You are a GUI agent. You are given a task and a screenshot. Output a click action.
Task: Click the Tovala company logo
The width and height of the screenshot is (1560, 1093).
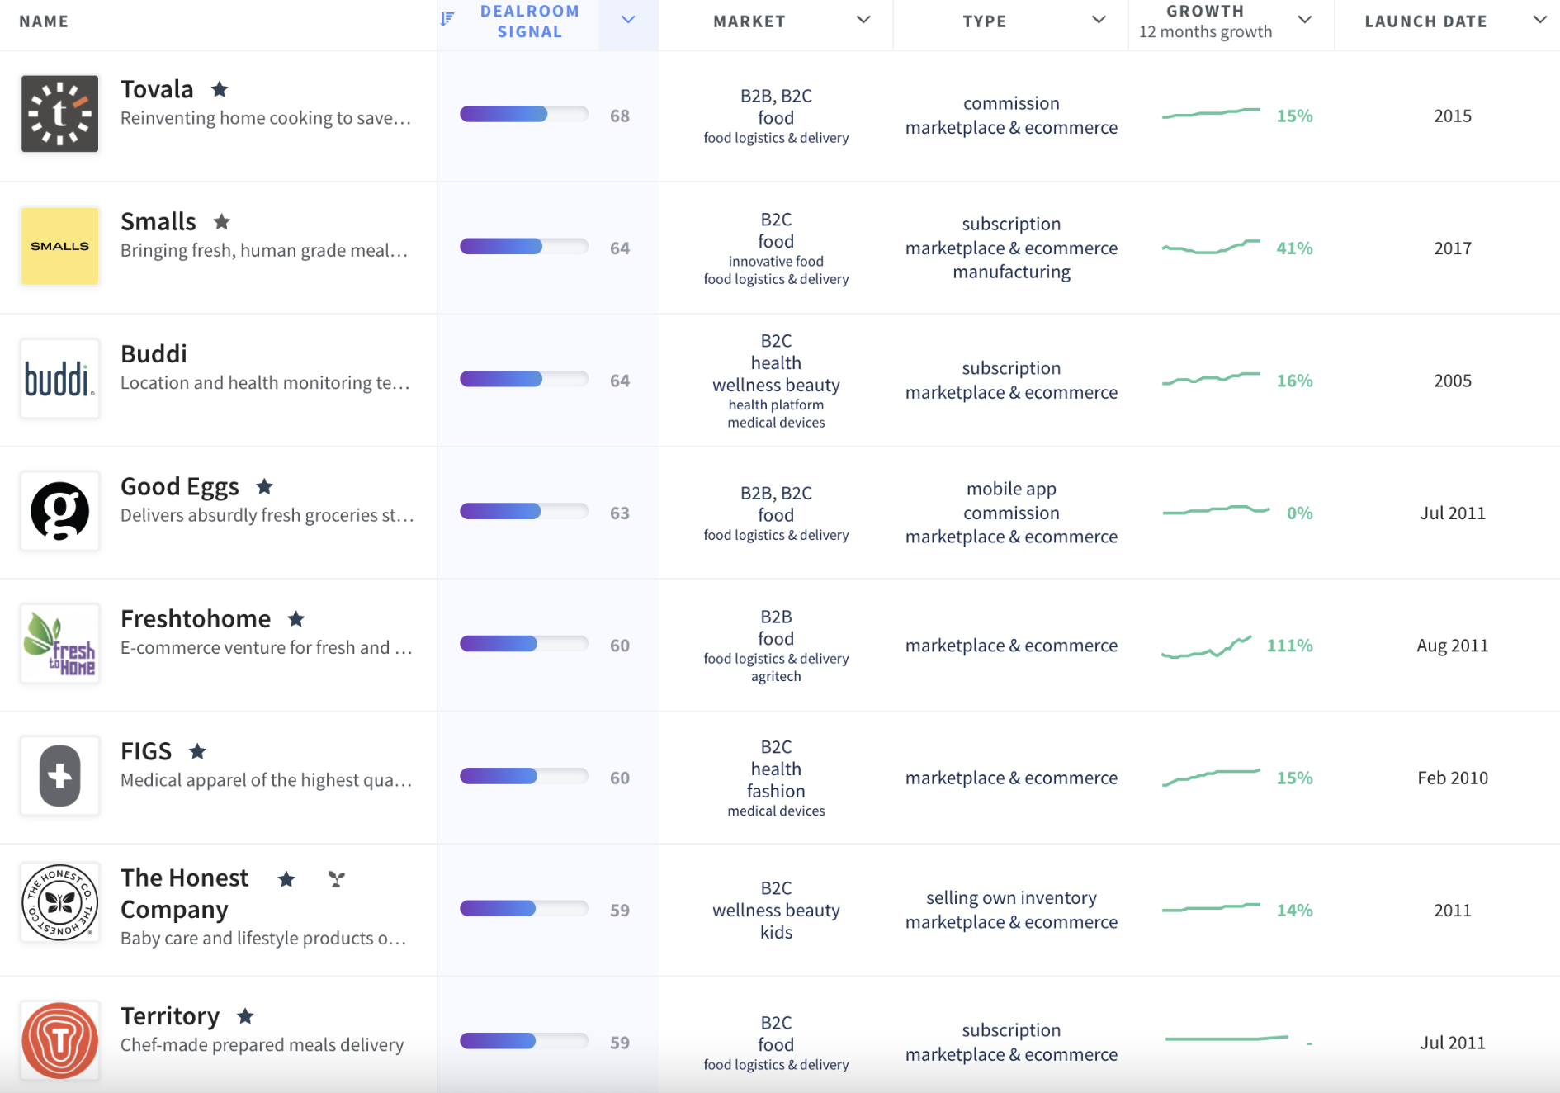point(59,114)
